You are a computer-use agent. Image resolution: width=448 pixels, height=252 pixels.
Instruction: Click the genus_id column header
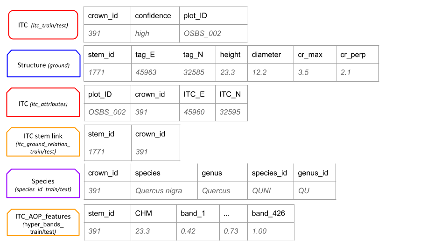315,173
